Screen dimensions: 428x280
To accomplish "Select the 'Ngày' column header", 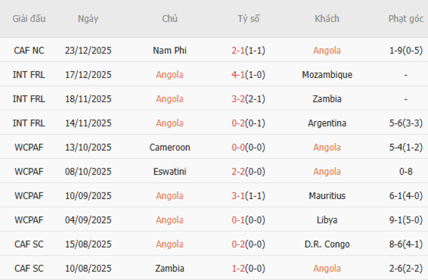I will [88, 18].
